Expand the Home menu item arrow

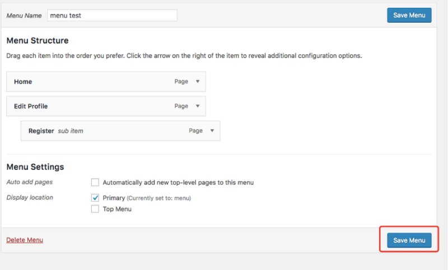[x=197, y=82]
